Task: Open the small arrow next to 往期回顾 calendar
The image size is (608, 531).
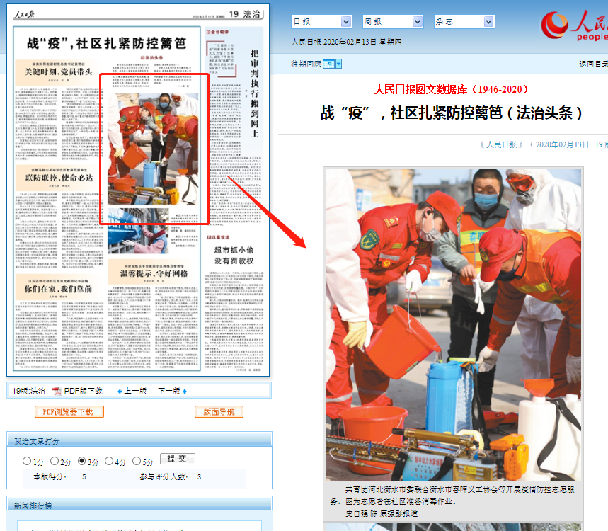Action: tap(339, 64)
